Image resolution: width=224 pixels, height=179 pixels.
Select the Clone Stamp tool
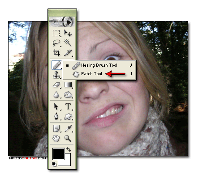(56, 75)
